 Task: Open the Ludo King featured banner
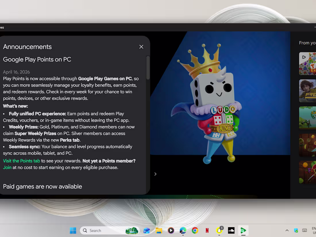click(x=220, y=93)
